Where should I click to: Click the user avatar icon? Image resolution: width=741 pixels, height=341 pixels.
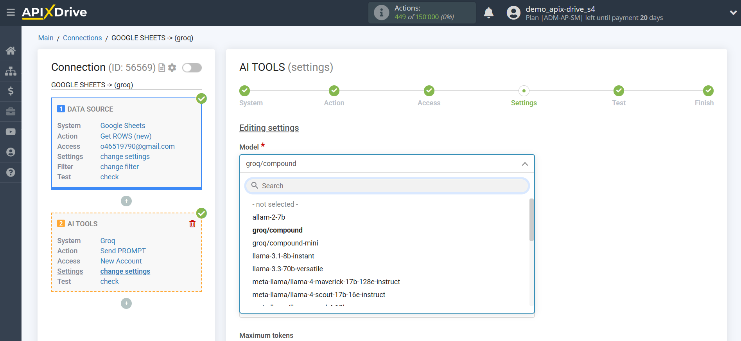coord(513,13)
